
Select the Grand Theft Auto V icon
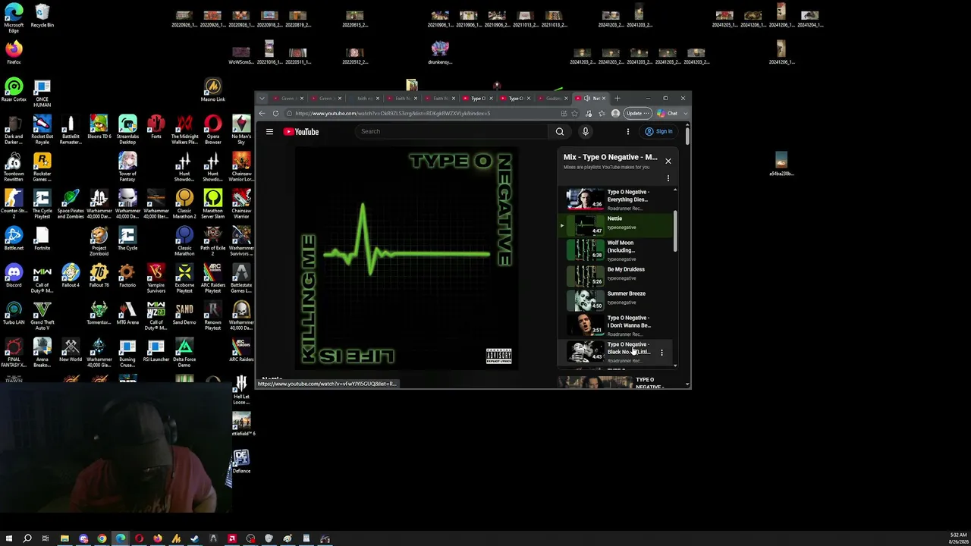(x=42, y=316)
